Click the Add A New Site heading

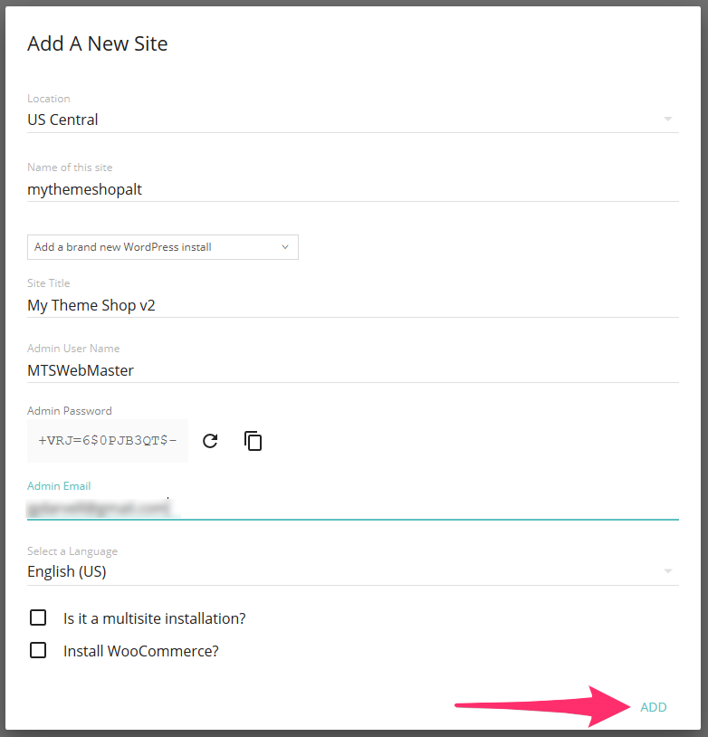(97, 43)
